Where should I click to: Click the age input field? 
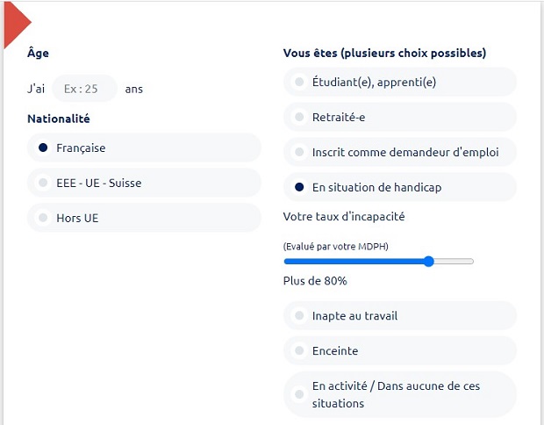(84, 89)
